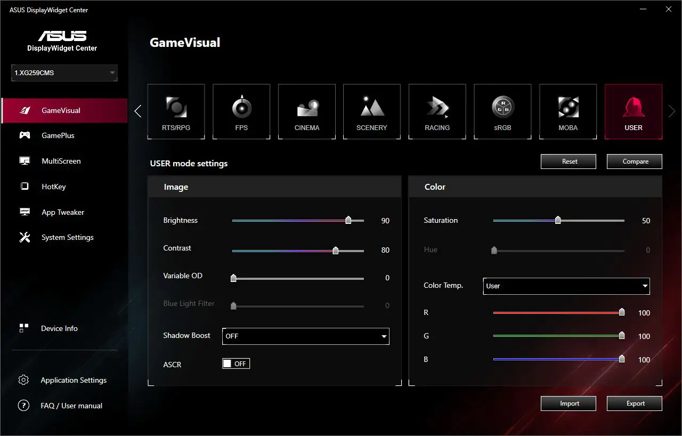Screen dimensions: 682x436
Task: Select the sRGB mode icon
Action: pos(502,111)
